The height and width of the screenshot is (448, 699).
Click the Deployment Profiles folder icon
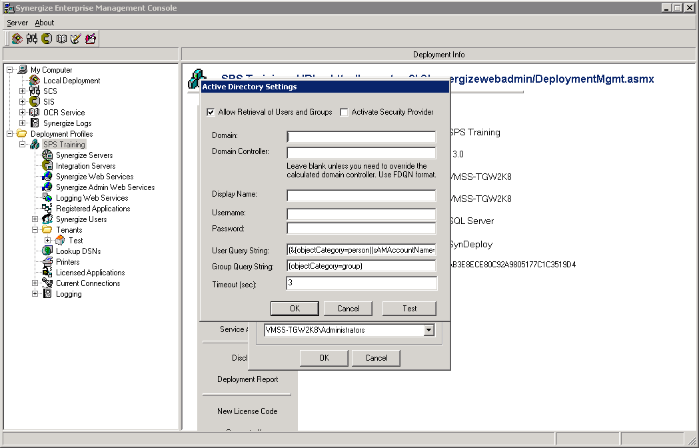click(22, 133)
